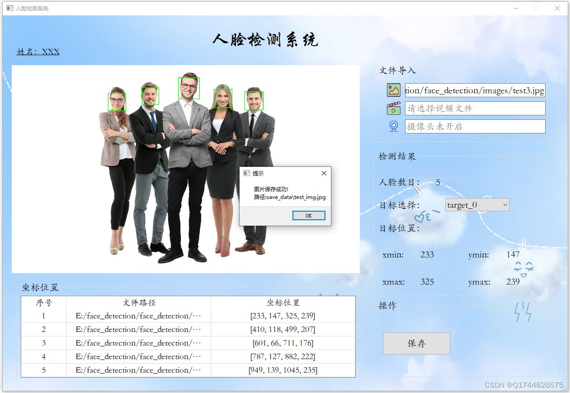Image resolution: width=570 pixels, height=393 pixels.
Task: Click the 人脸检测系统 heading
Action: click(265, 40)
